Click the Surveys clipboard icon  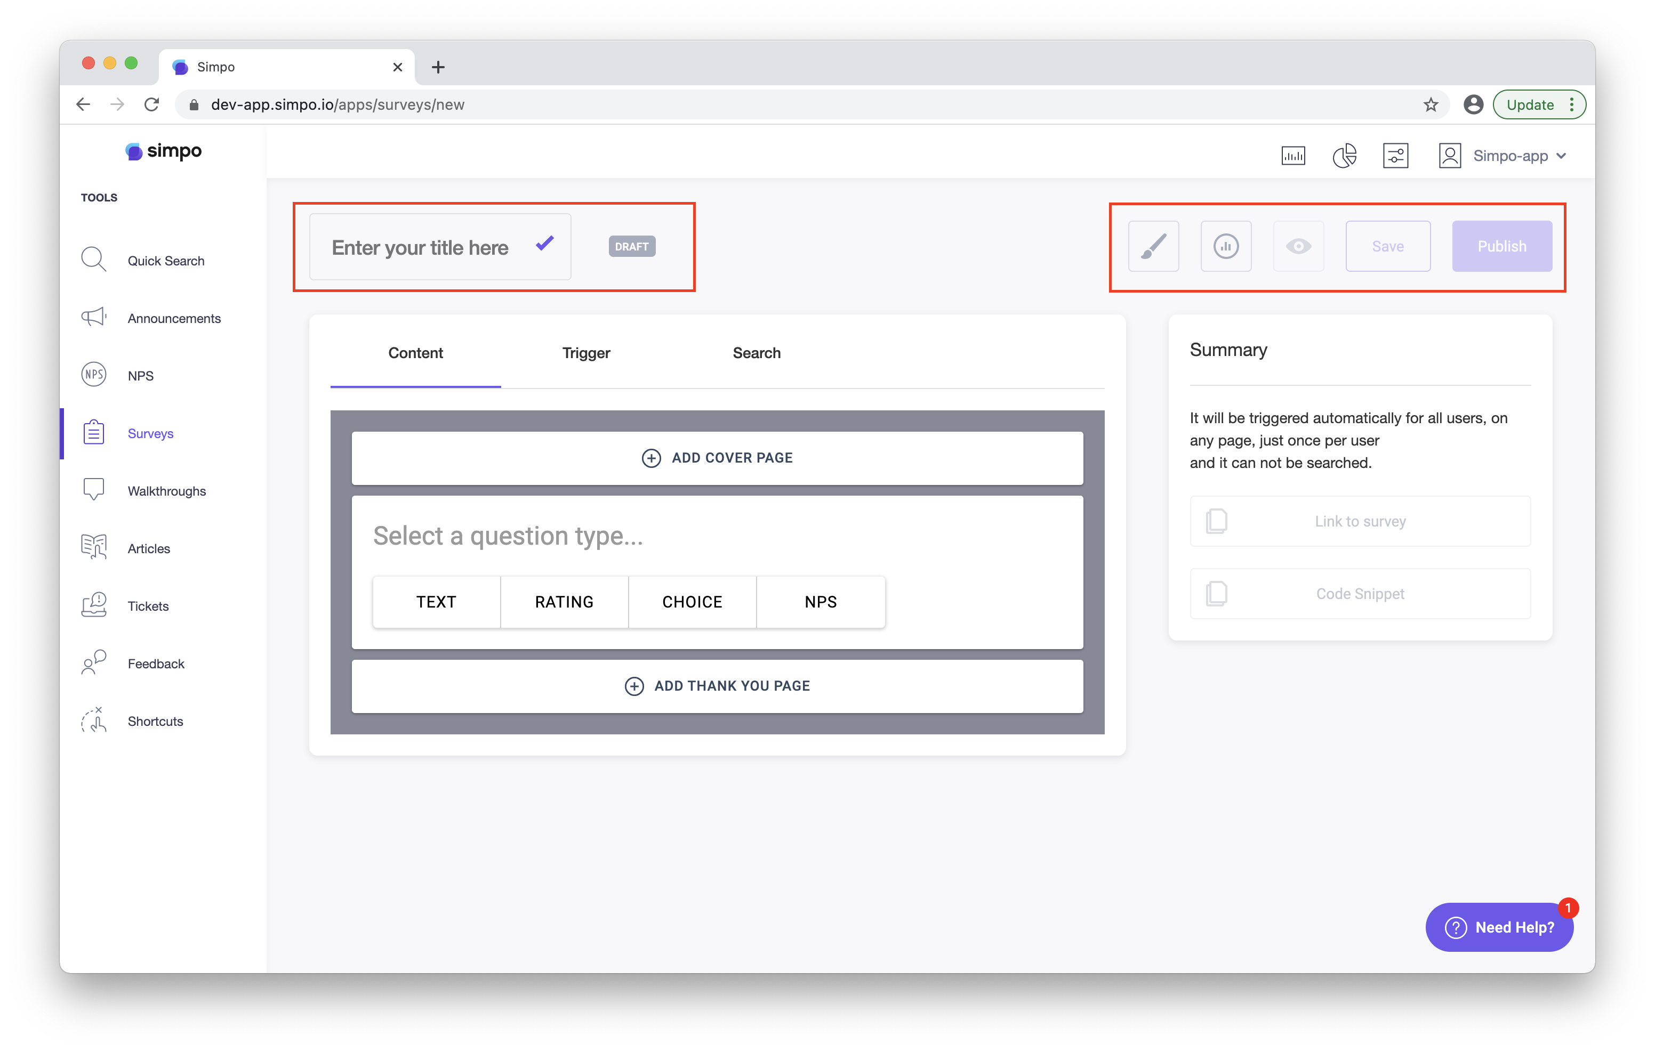pos(93,432)
